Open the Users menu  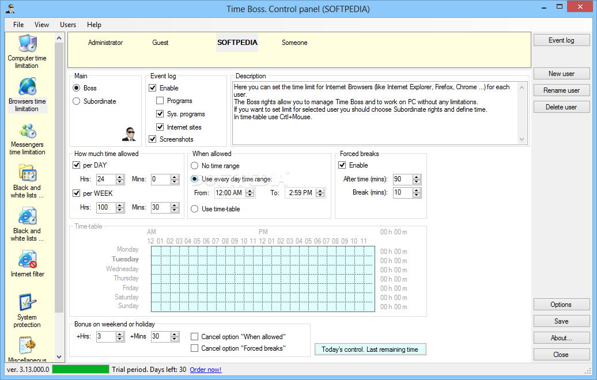click(x=68, y=25)
